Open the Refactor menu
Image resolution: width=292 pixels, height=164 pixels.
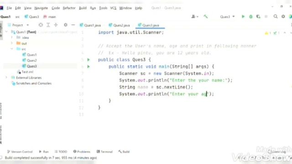(69, 8)
